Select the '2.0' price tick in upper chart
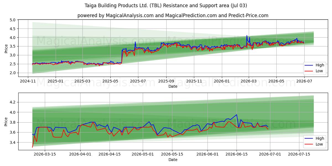 click(12, 73)
